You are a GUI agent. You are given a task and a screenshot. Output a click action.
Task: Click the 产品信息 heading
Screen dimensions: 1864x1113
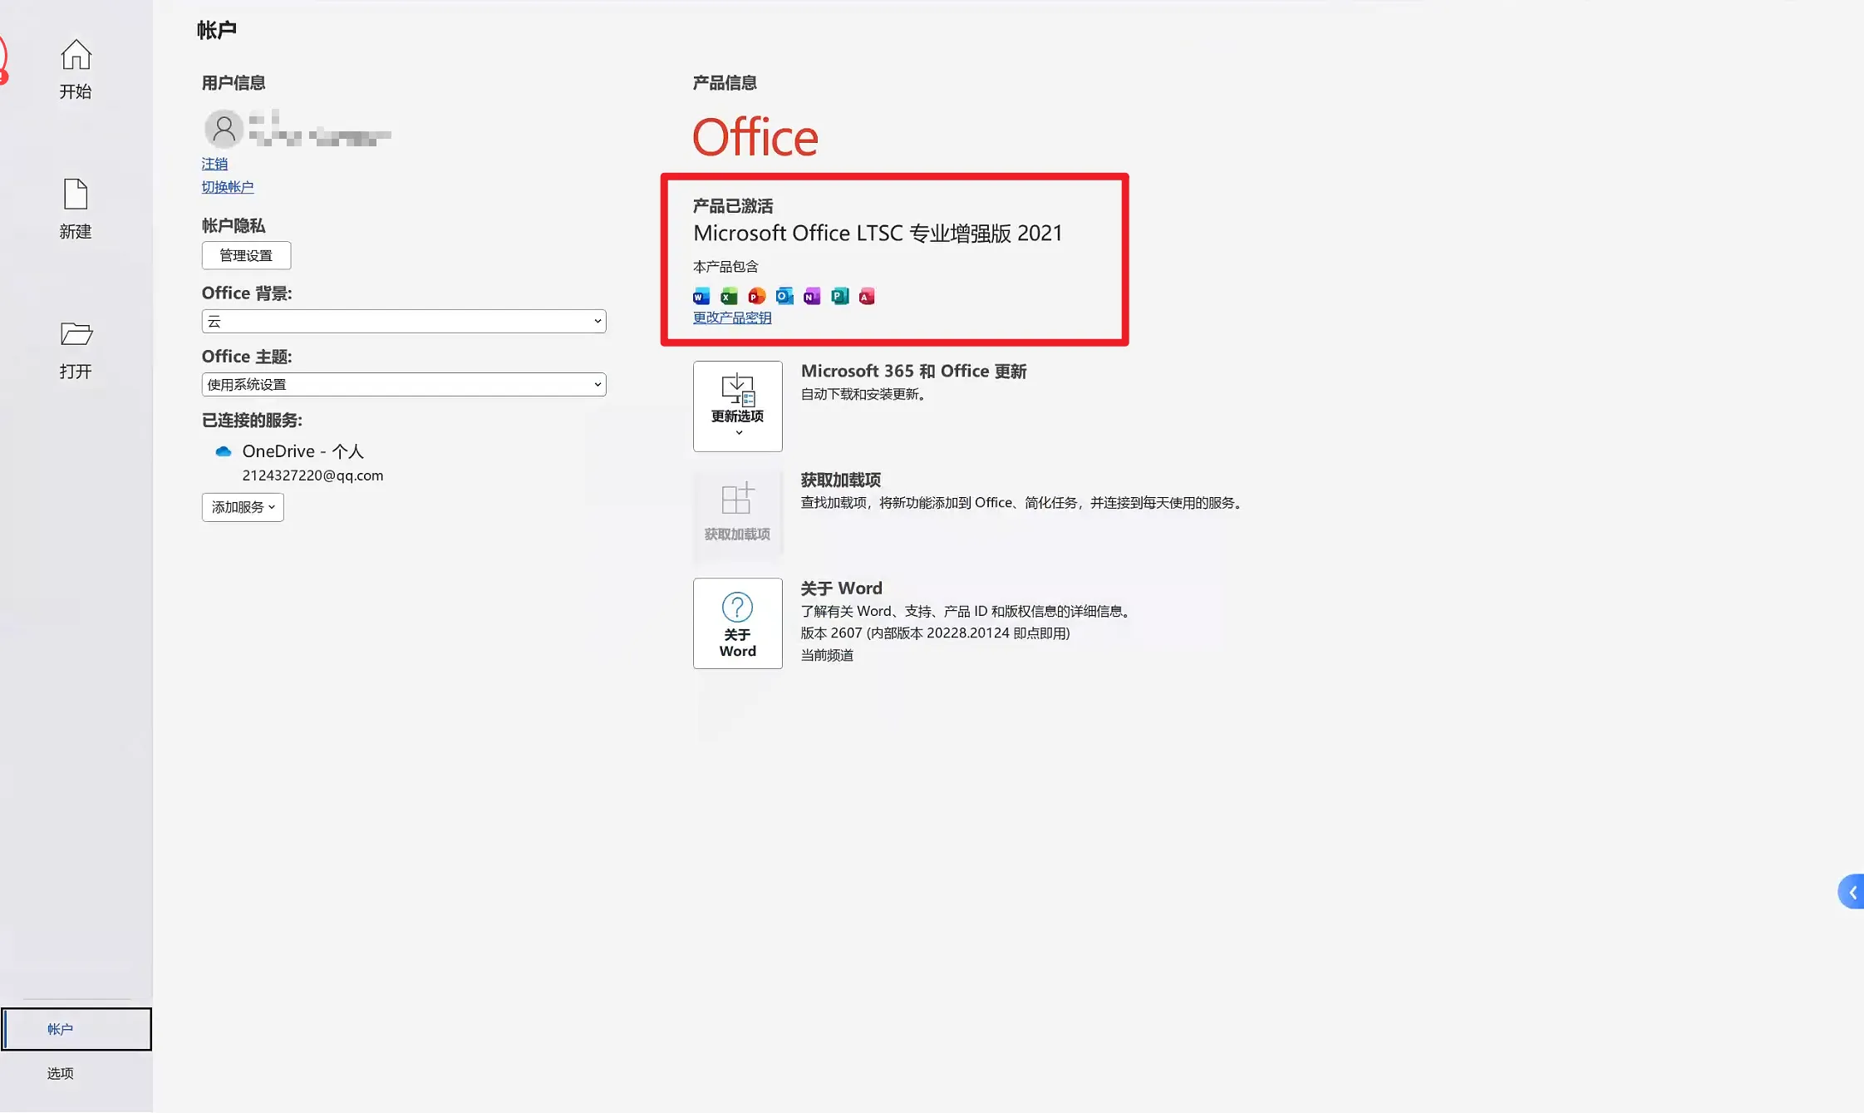pyautogui.click(x=725, y=83)
